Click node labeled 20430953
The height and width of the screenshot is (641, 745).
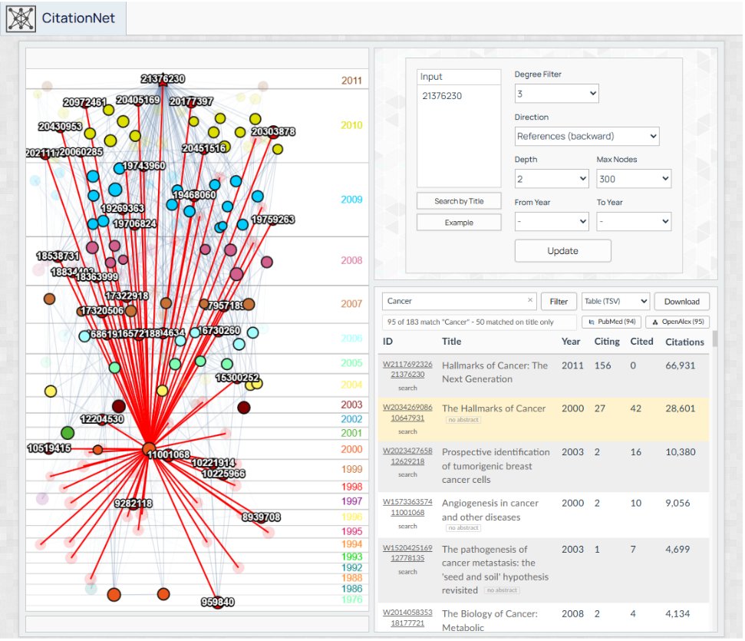61,127
